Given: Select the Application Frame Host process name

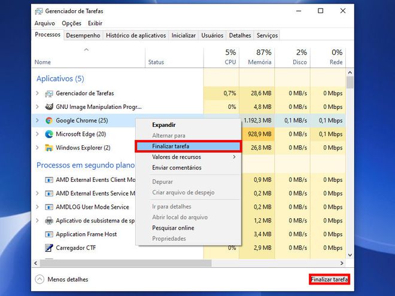Looking at the screenshot, I should tap(86, 234).
